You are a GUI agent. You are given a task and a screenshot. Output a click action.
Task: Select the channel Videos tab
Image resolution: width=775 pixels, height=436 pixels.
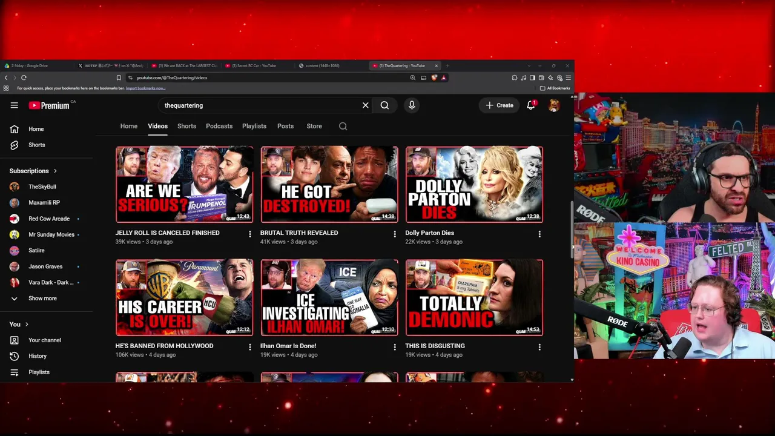click(157, 126)
